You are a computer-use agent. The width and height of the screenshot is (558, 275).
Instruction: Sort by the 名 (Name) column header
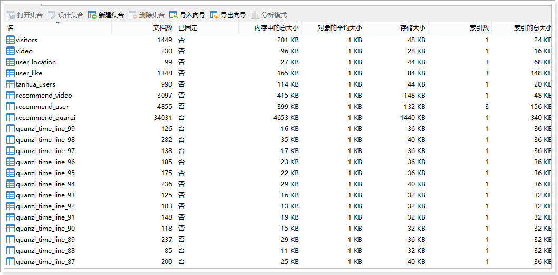[x=59, y=28]
